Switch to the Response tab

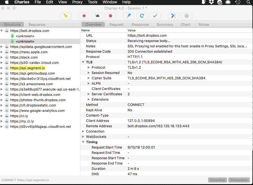[140, 25]
